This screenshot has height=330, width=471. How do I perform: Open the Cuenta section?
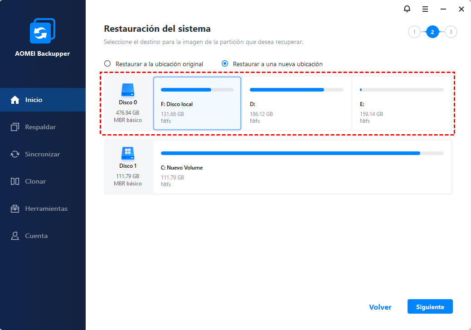tap(43, 236)
